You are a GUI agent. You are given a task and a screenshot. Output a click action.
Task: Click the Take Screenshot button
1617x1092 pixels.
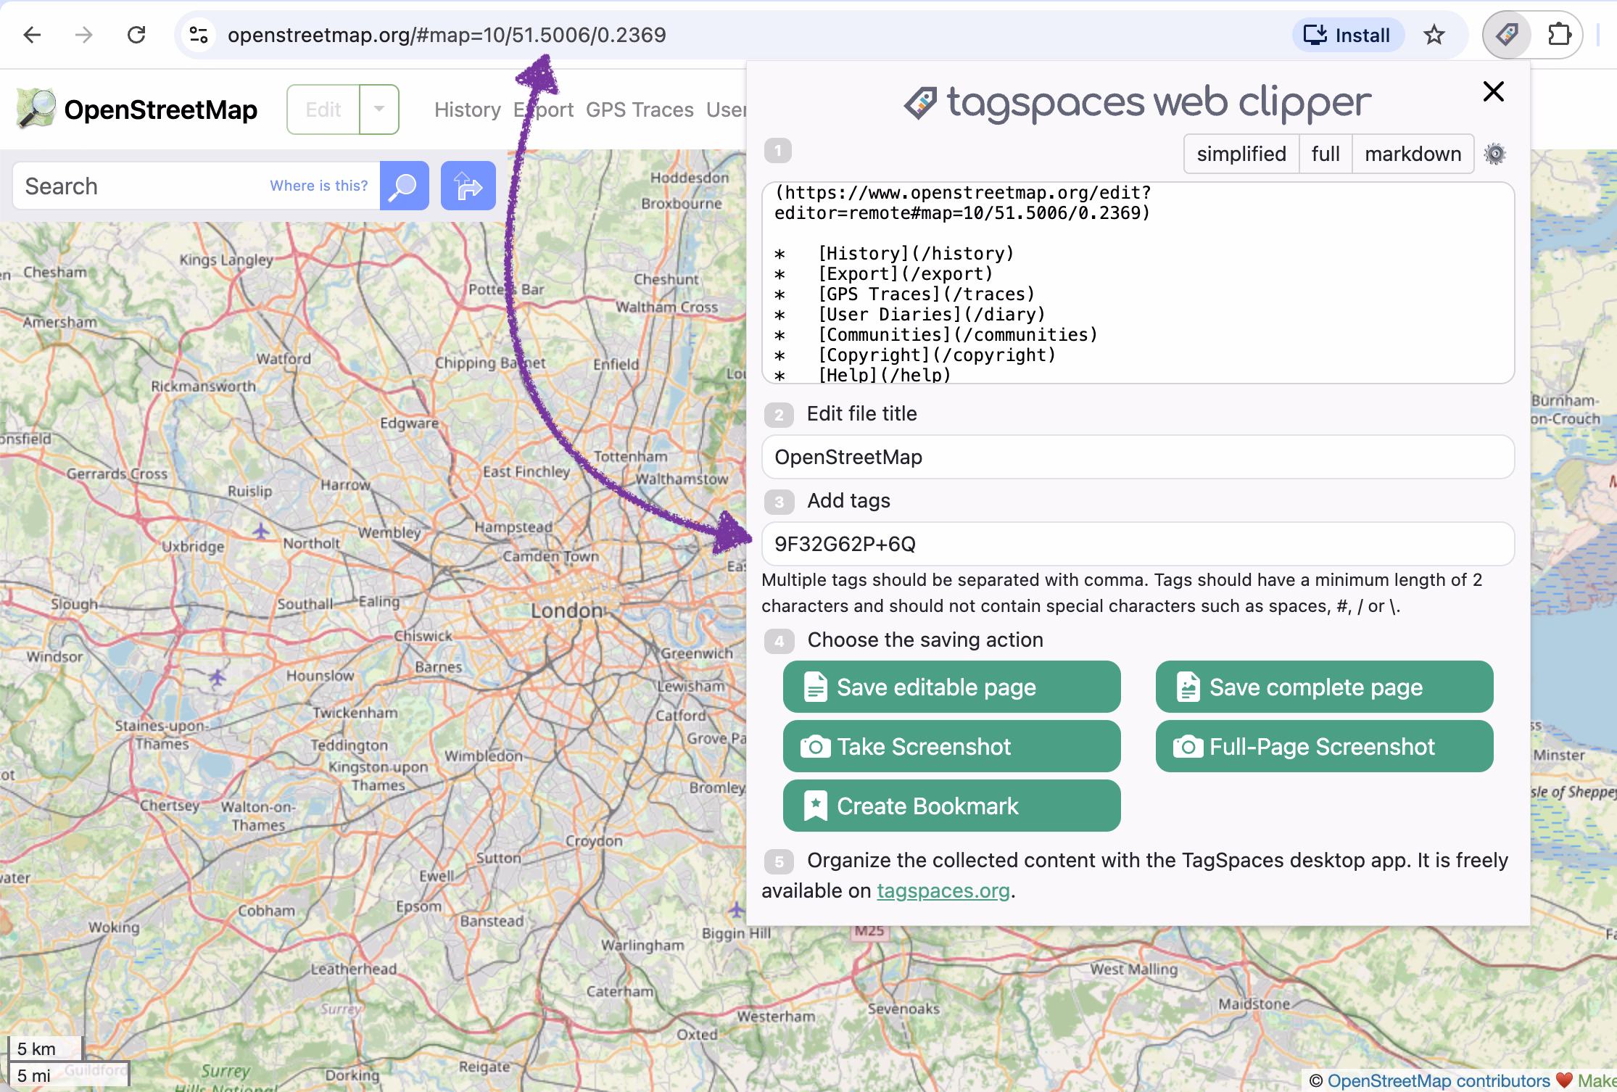[951, 746]
